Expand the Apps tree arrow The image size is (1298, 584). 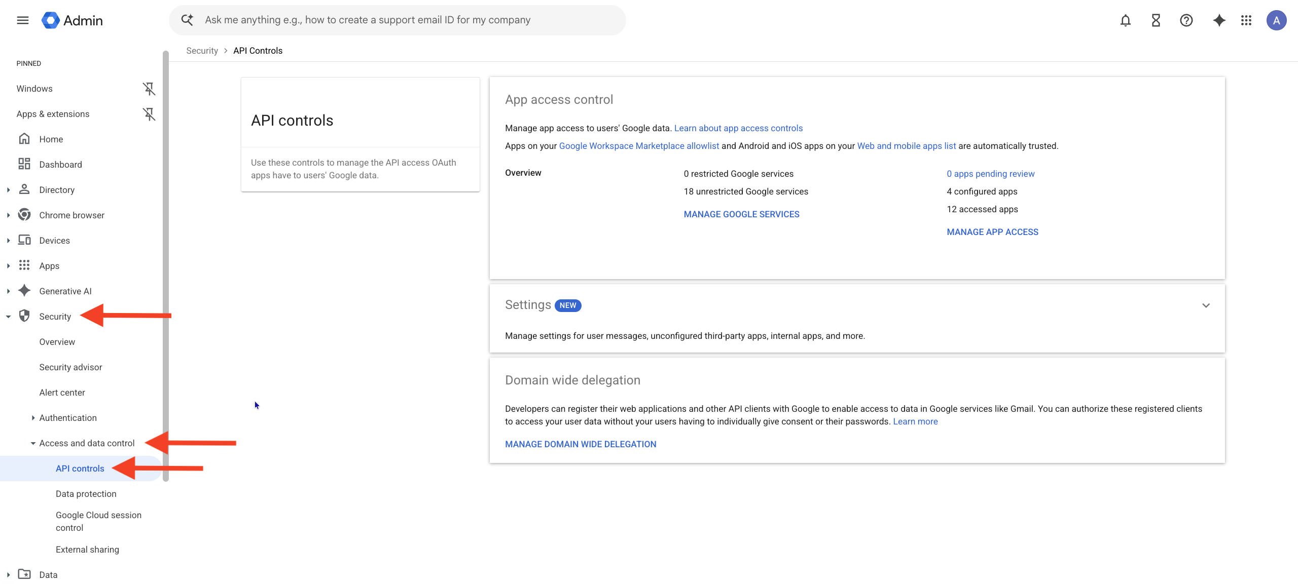pos(8,266)
